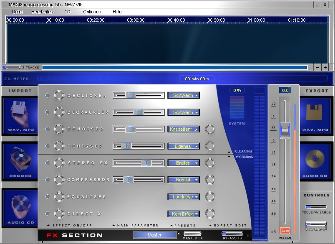Click the volume value field showing 0.0
Image resolution: width=335 pixels, height=244 pixels.
pos(285,90)
